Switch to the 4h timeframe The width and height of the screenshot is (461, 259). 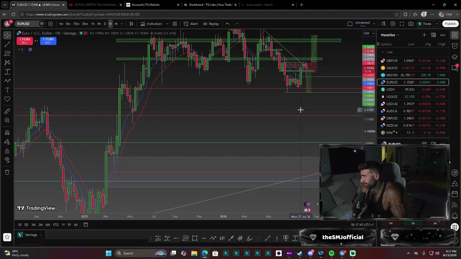pyautogui.click(x=99, y=24)
